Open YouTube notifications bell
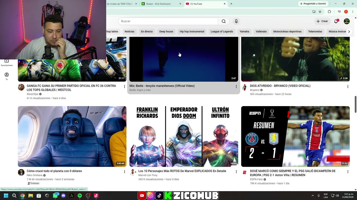Viewport: 357px width, 200px height. [336, 21]
